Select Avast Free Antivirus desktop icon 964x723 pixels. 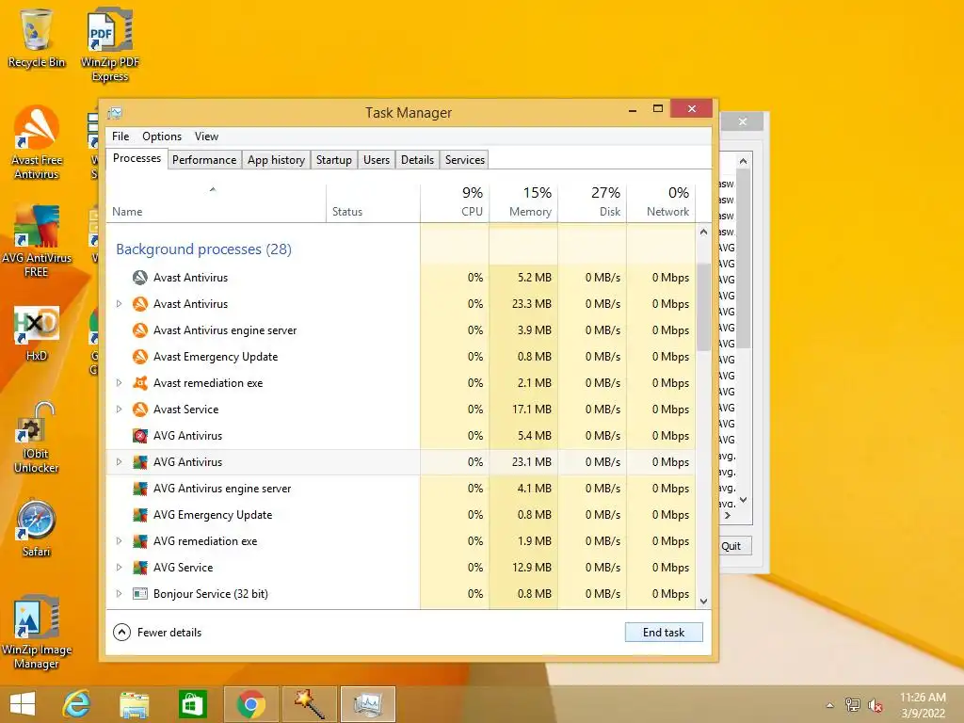pos(37,143)
